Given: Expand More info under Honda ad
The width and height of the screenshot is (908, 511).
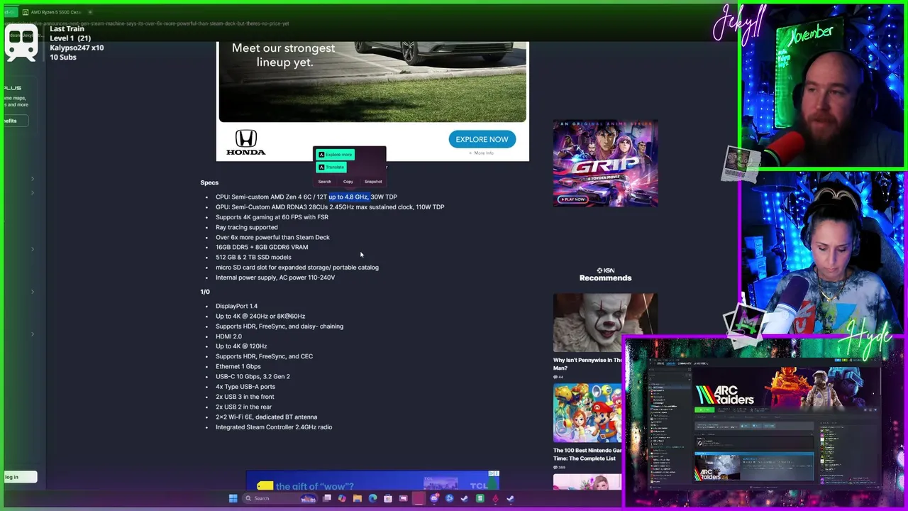Looking at the screenshot, I should point(482,153).
